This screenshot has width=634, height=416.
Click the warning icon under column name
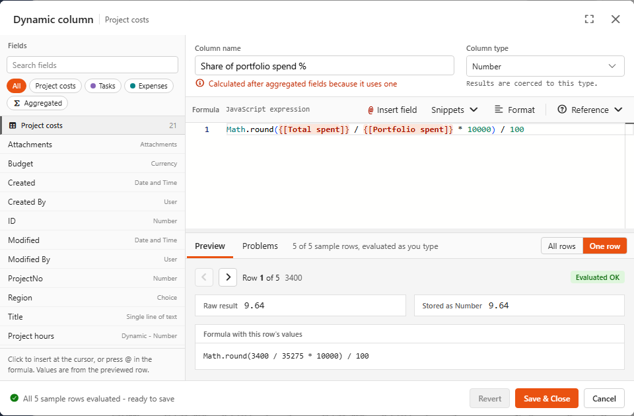click(x=199, y=83)
